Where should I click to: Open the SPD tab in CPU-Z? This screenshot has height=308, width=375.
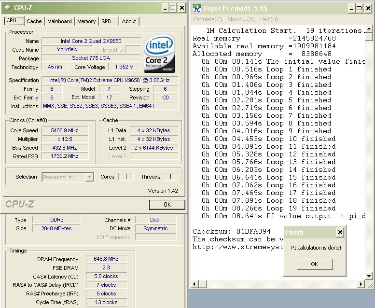[107, 21]
